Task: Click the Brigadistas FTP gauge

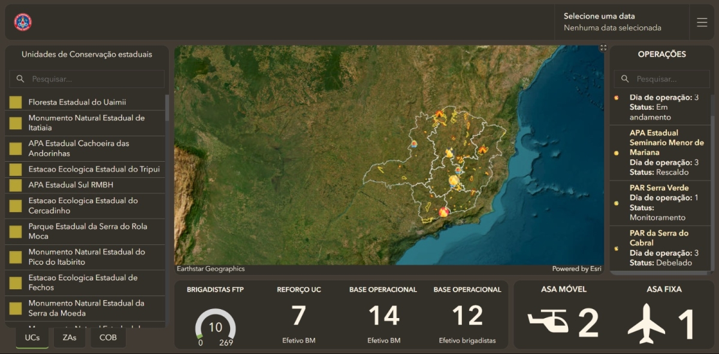Action: pyautogui.click(x=216, y=326)
